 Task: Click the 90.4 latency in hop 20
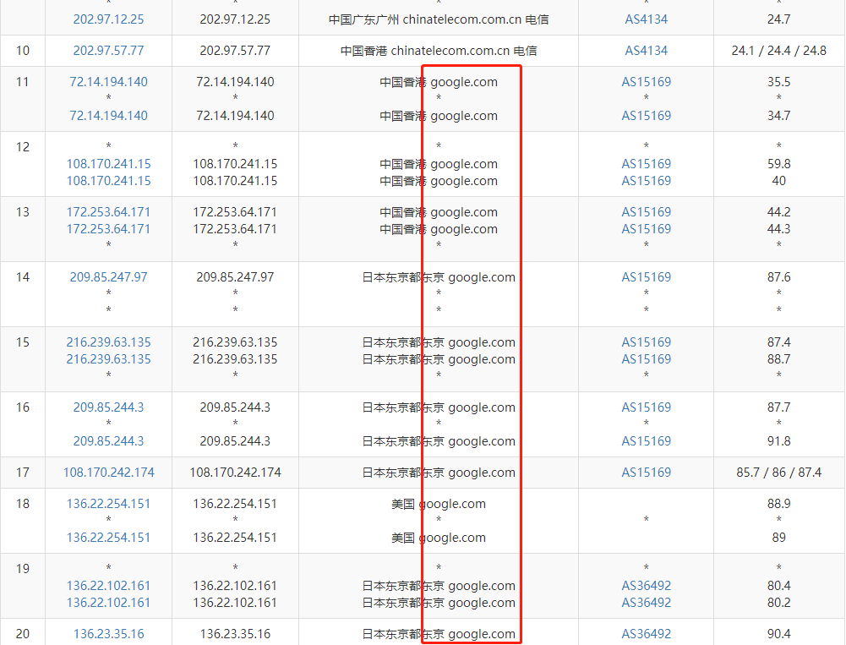click(x=778, y=634)
